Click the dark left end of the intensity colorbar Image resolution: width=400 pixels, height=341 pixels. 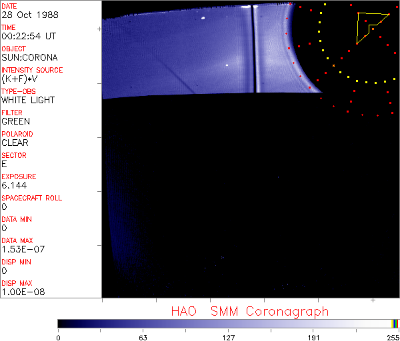pyautogui.click(x=63, y=323)
